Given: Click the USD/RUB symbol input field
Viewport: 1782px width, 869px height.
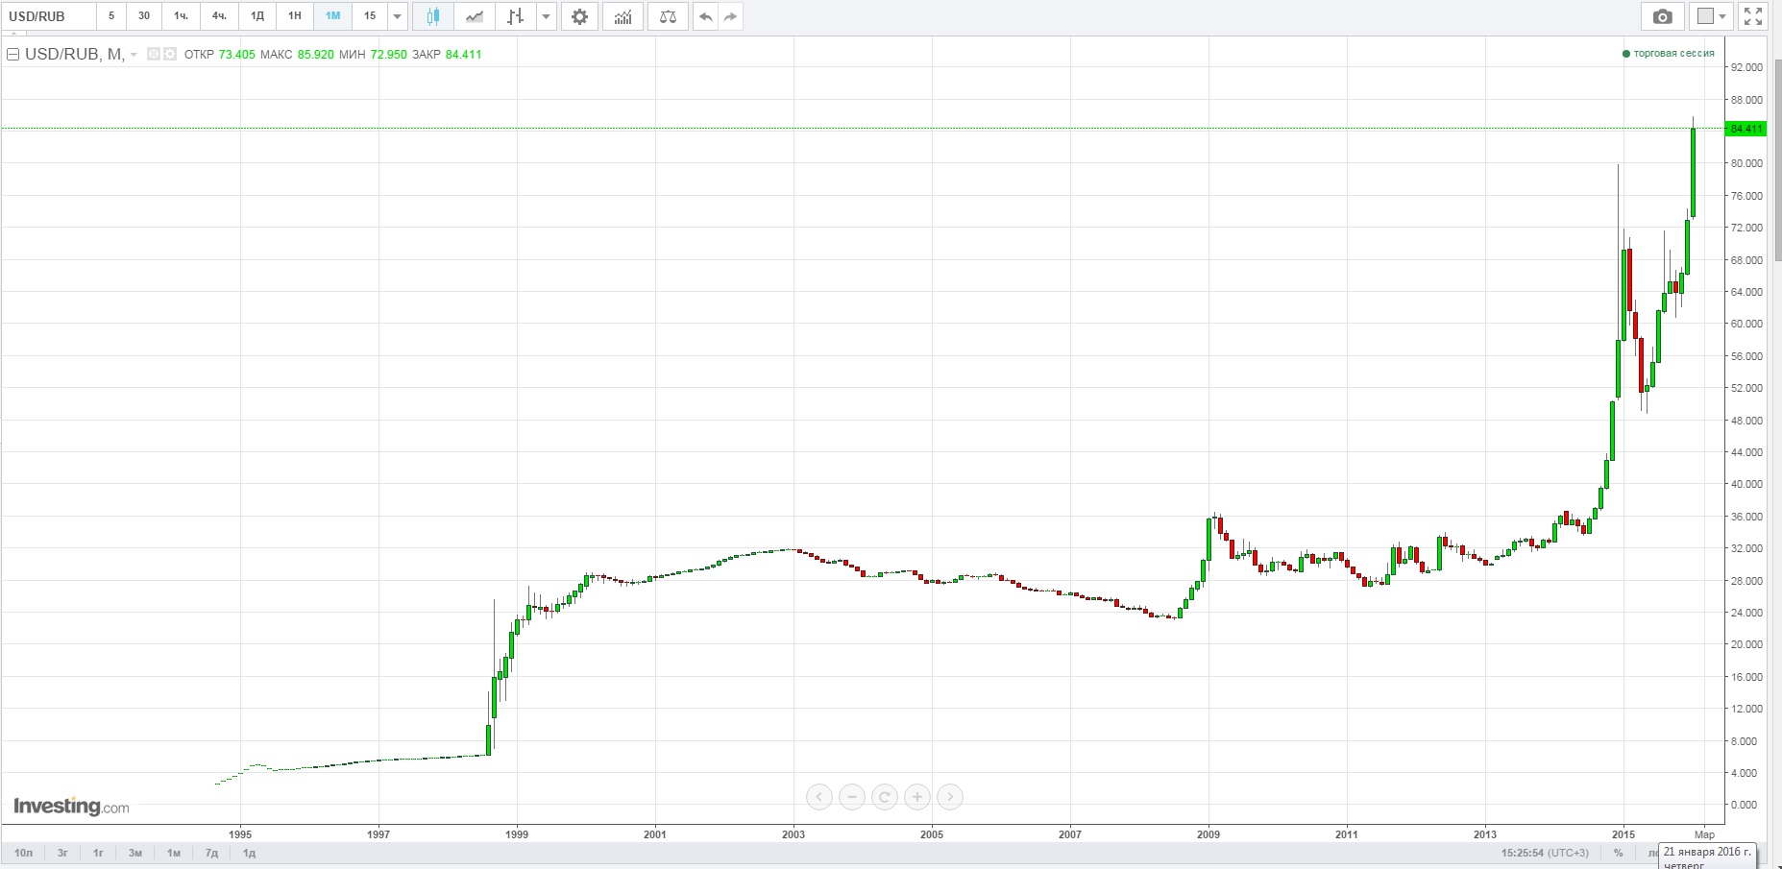Looking at the screenshot, I should 48,16.
